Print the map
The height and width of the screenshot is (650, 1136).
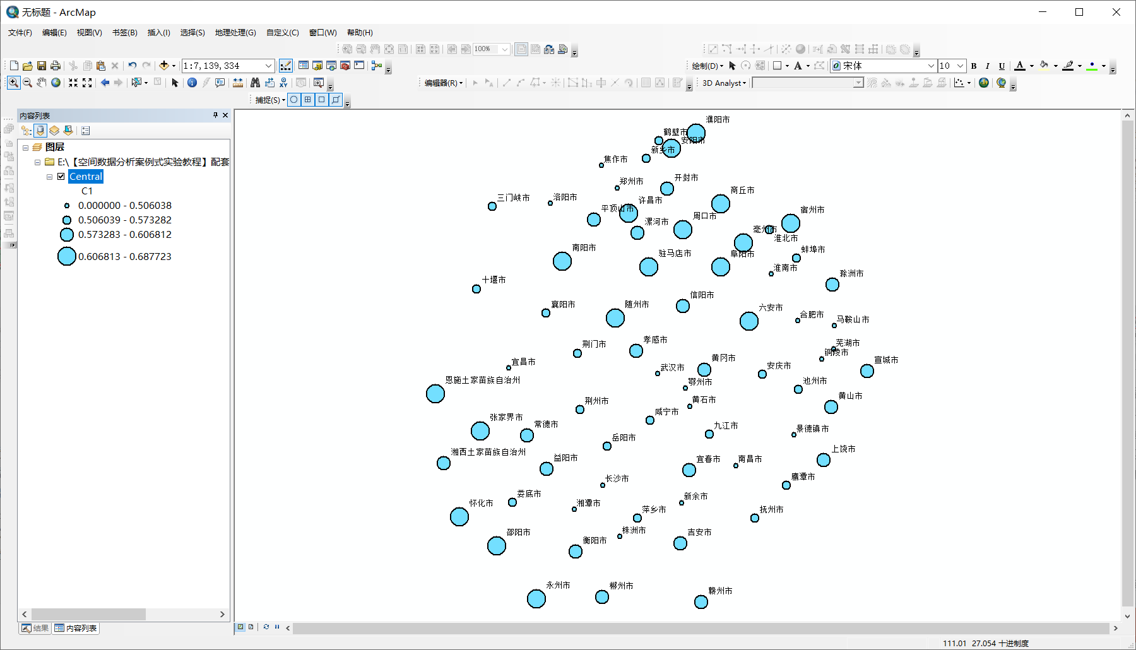coord(56,66)
